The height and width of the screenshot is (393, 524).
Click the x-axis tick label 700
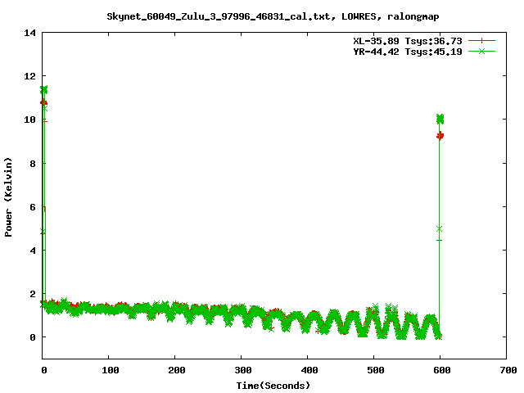pos(508,370)
